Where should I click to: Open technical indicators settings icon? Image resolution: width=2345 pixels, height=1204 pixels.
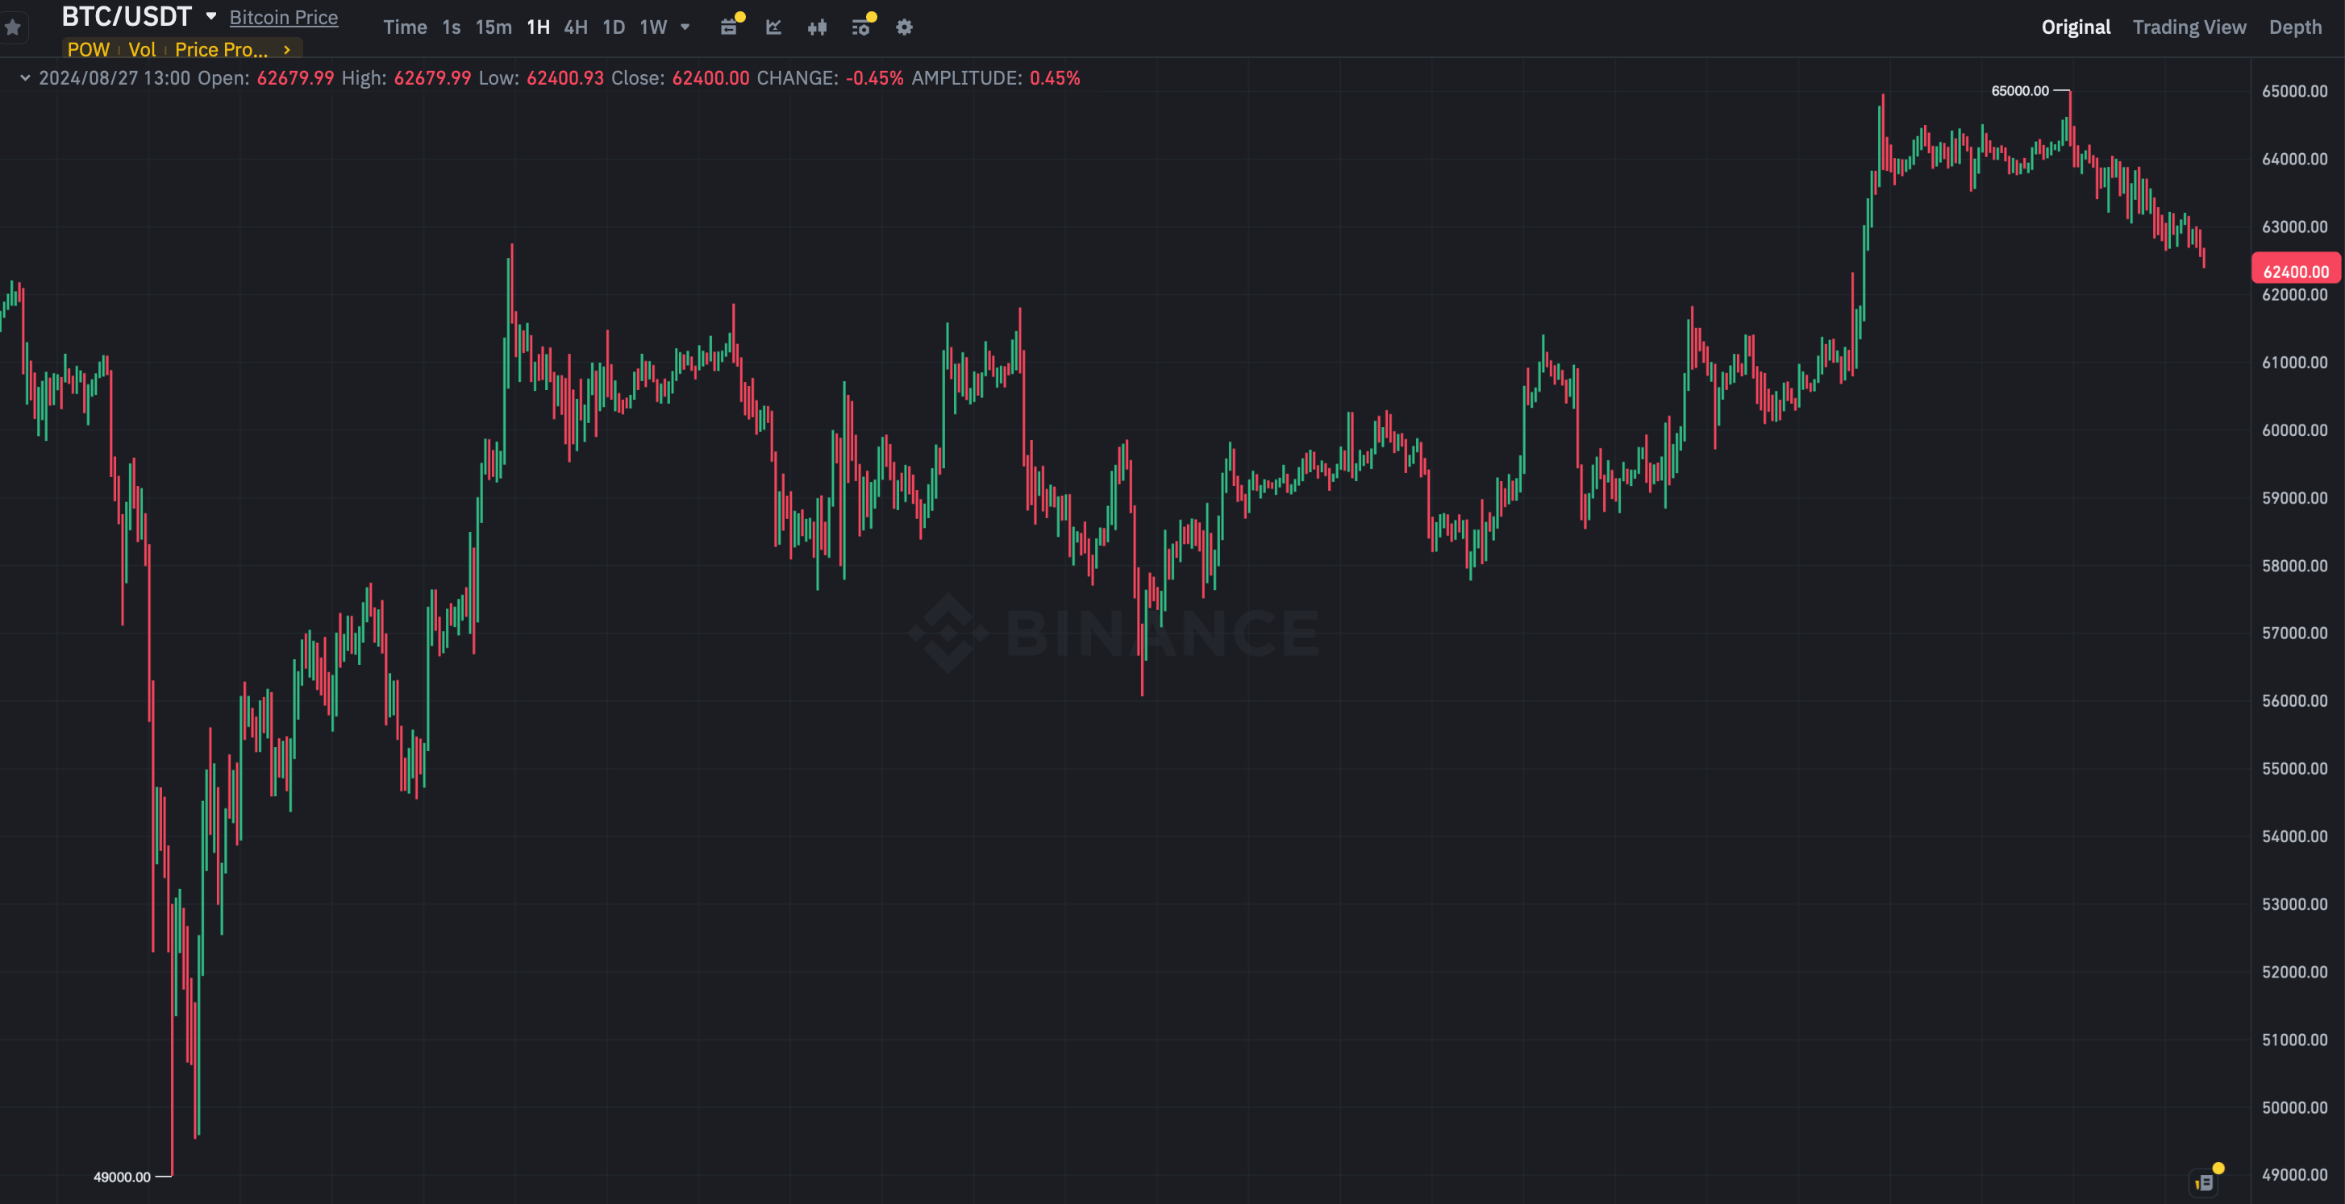[x=861, y=27]
